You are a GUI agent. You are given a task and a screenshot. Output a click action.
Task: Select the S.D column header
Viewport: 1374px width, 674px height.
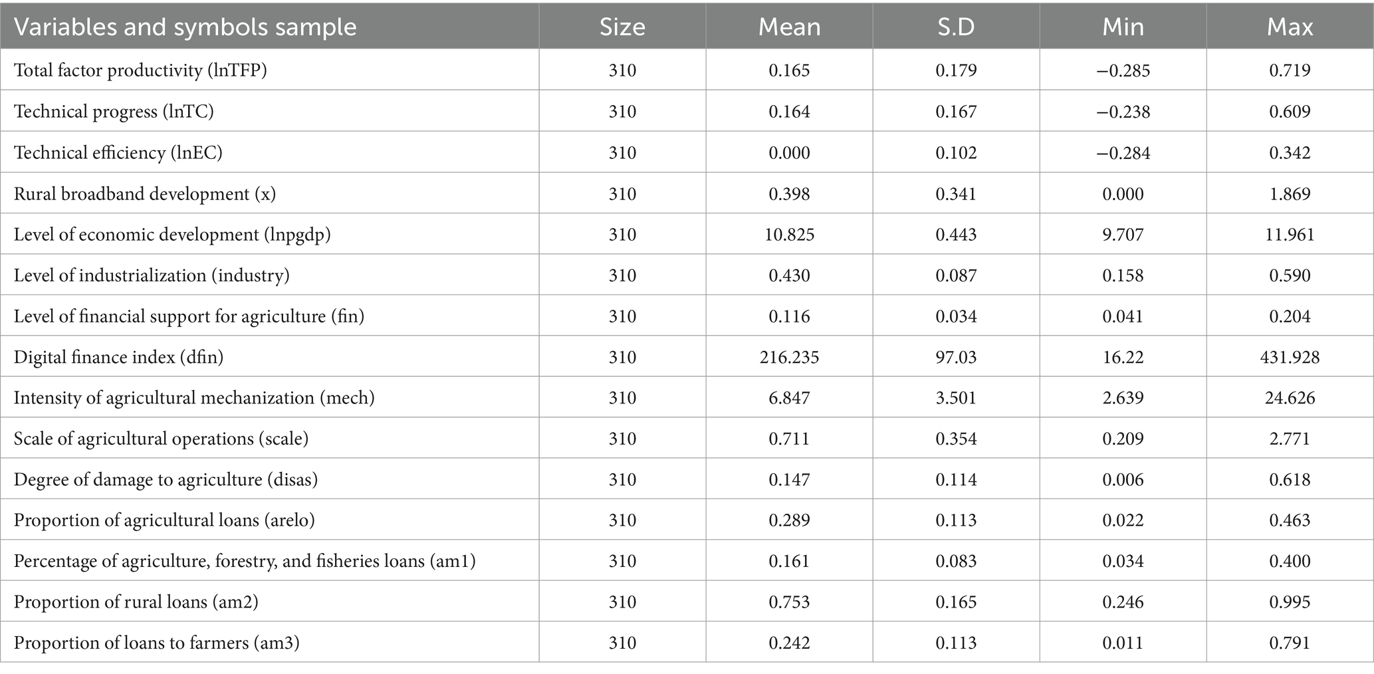point(956,27)
